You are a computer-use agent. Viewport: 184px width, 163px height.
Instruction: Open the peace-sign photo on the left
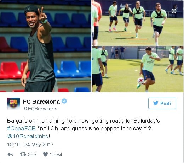[x=46, y=46]
